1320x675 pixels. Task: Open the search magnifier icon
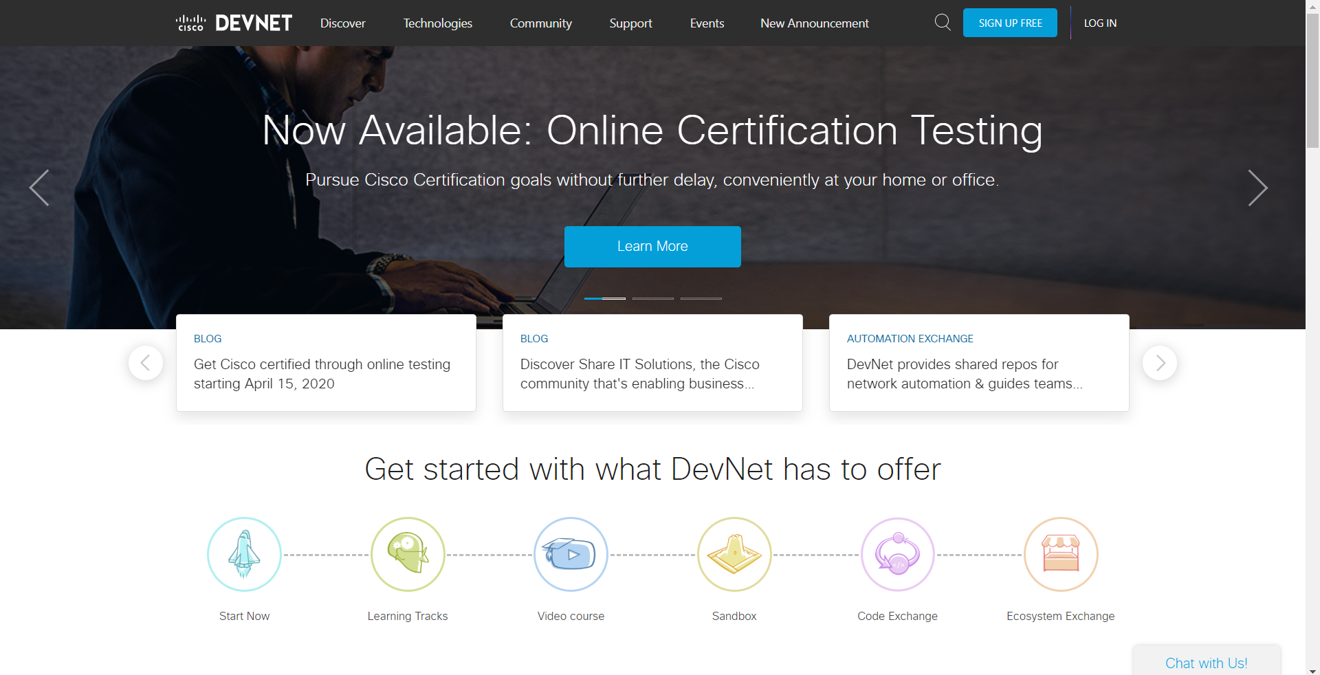click(x=943, y=22)
